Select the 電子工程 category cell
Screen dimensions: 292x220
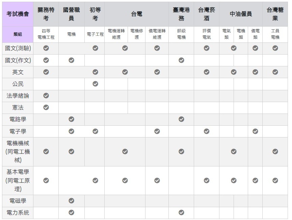click(x=95, y=34)
